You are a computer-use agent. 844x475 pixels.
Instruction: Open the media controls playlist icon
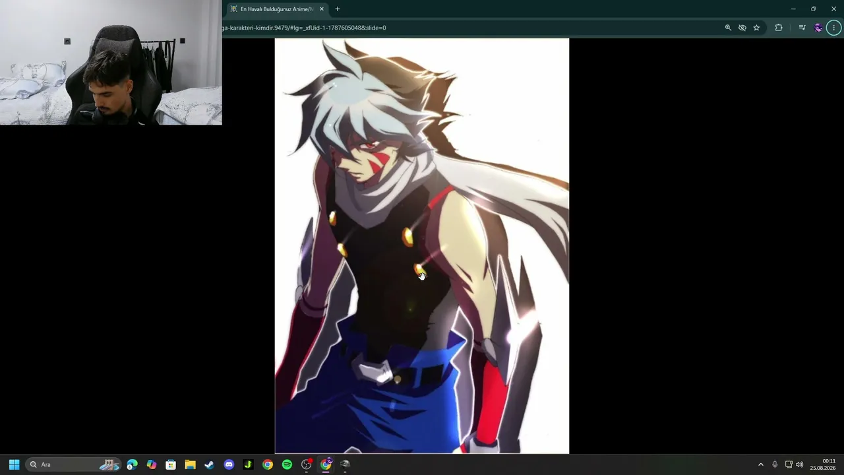point(802,28)
